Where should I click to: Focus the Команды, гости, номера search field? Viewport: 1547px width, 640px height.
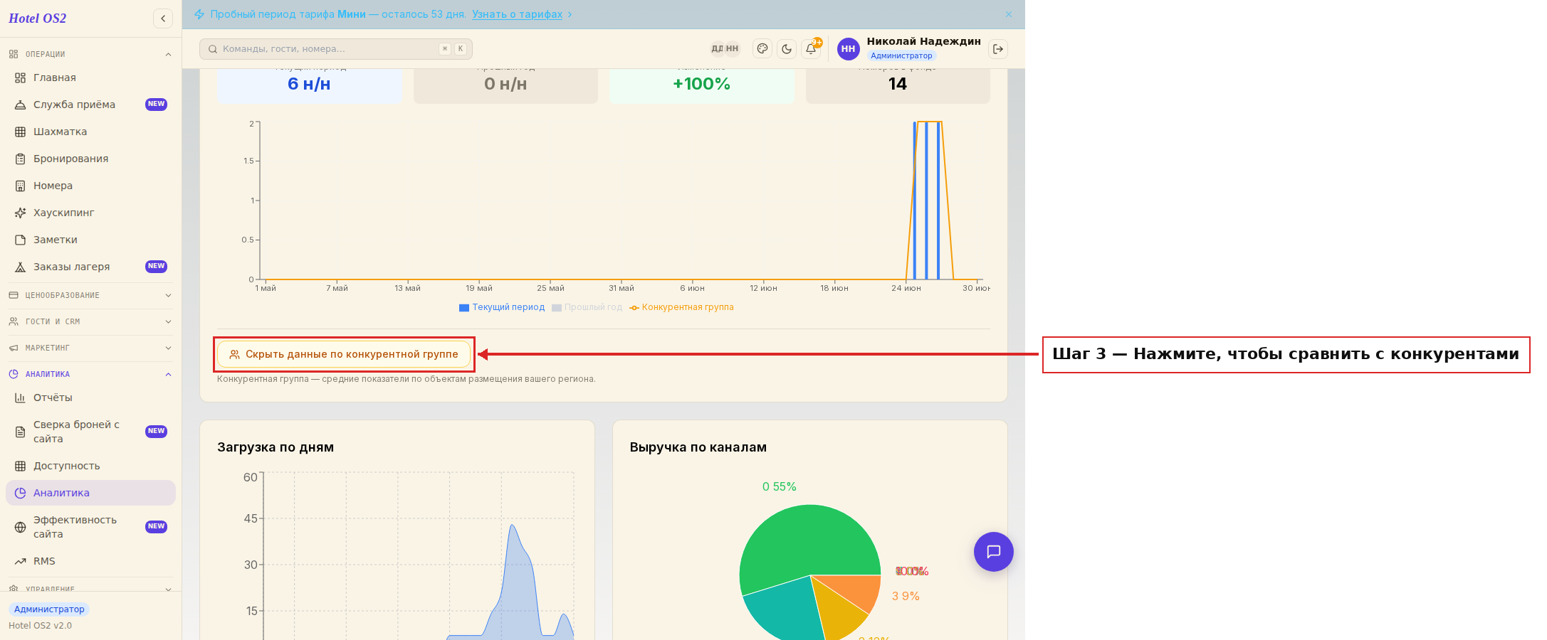click(x=336, y=49)
